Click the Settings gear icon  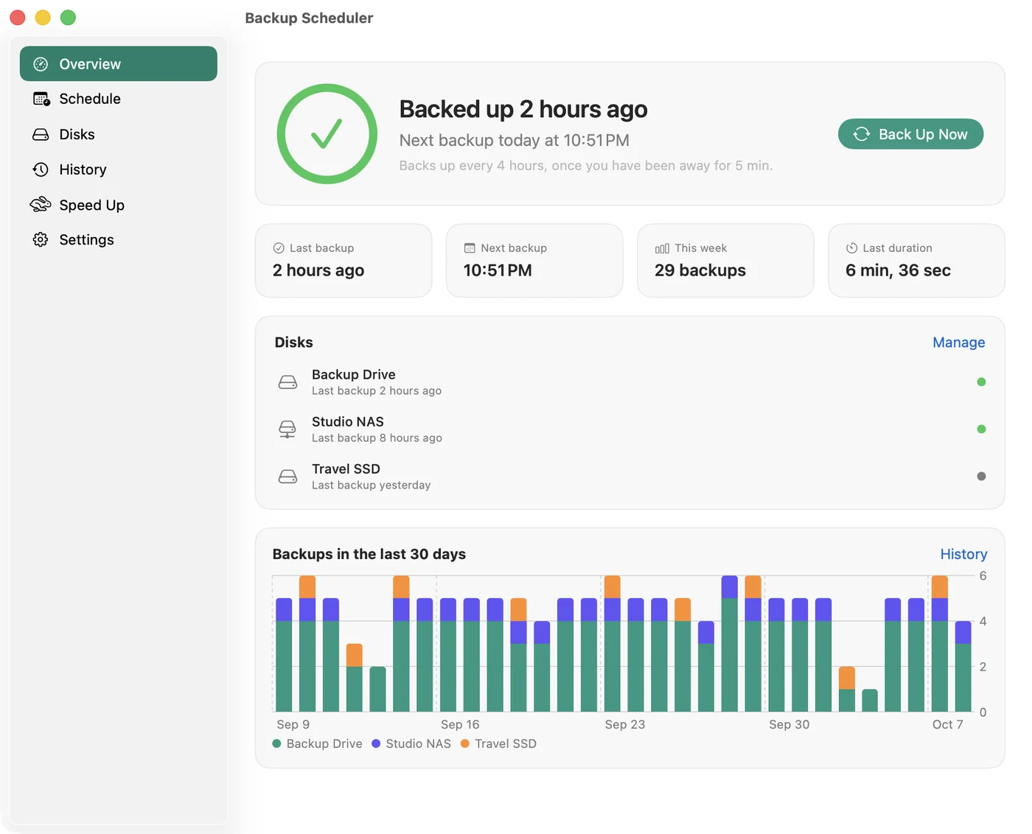coord(41,239)
